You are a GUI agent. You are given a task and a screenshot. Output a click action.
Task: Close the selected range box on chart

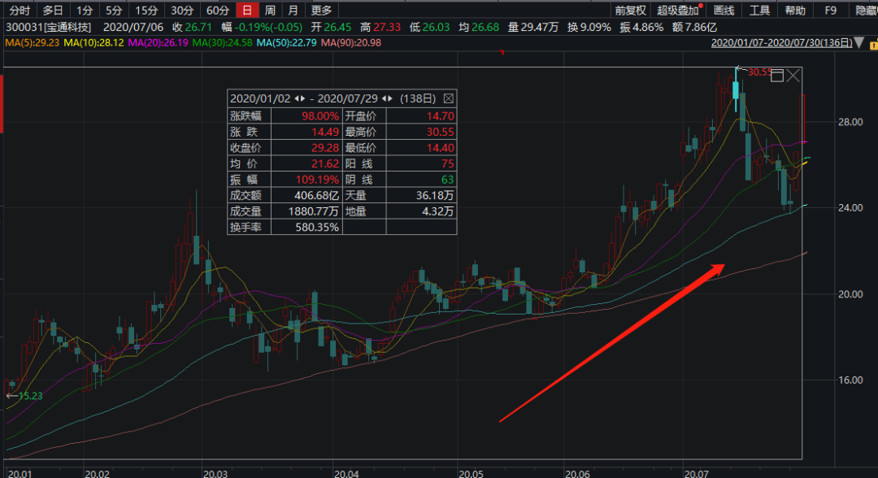(x=793, y=76)
